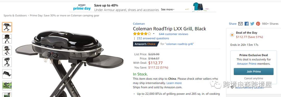
Task: View 232 answered questions
Action: click(x=153, y=38)
